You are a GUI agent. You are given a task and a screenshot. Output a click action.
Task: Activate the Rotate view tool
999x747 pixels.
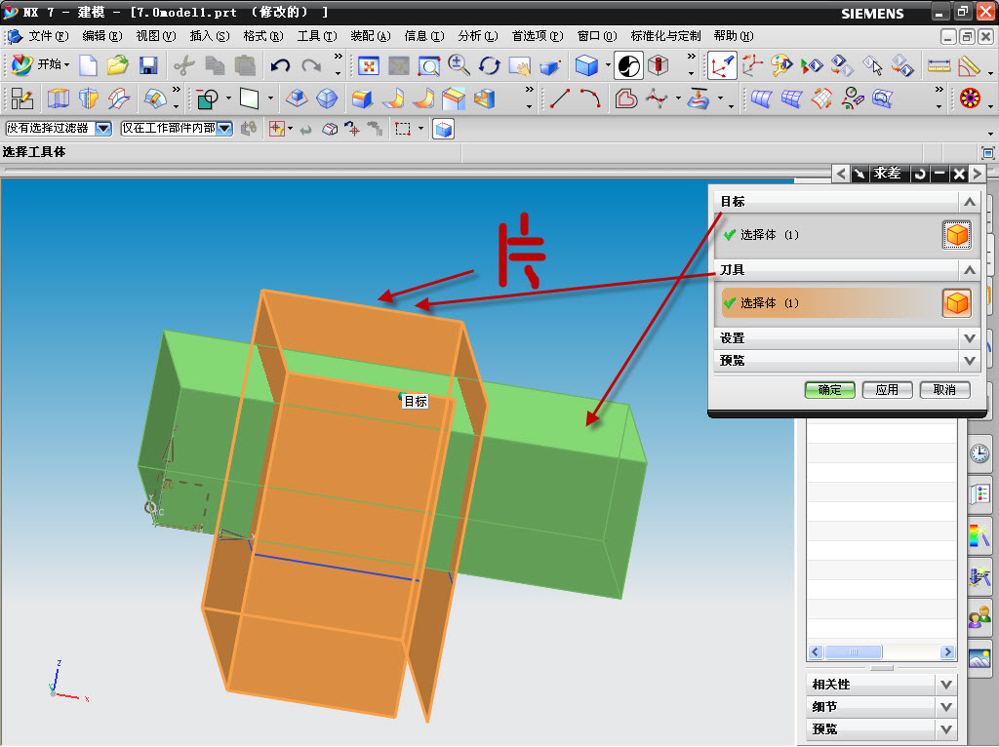pos(490,65)
